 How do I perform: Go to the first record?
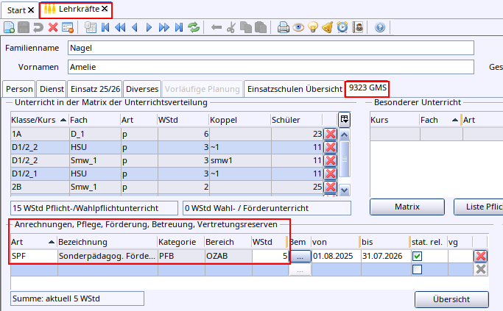105,28
